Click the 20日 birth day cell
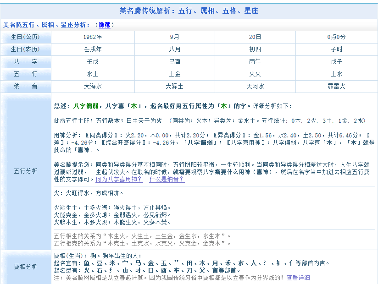This screenshot has height=284, width=378. coord(255,37)
